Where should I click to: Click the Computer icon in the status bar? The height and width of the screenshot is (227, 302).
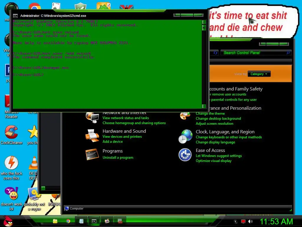pos(67,208)
